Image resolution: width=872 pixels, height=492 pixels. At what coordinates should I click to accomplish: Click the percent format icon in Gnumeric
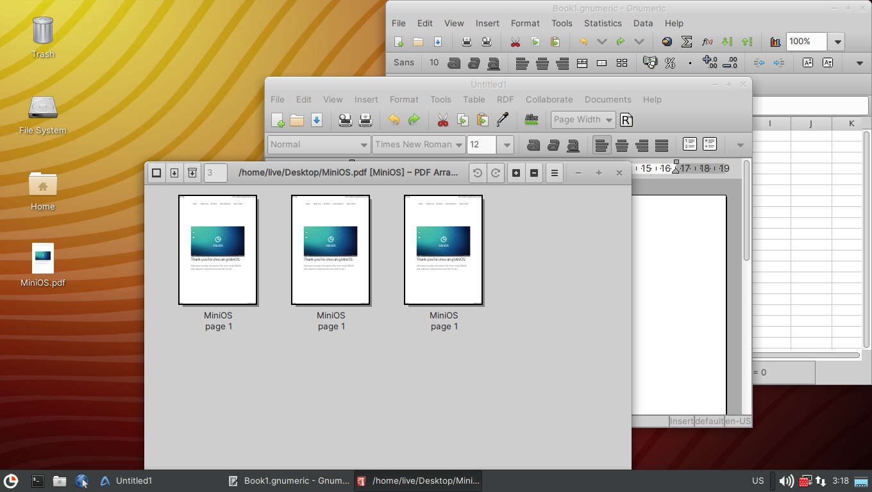click(x=670, y=63)
